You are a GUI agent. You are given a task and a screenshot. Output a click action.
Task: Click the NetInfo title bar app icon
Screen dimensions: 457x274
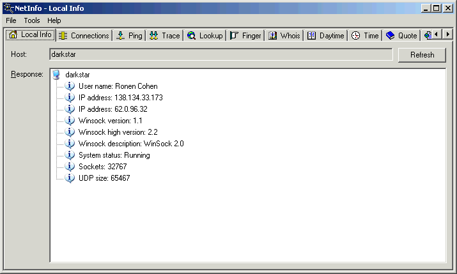(x=8, y=8)
